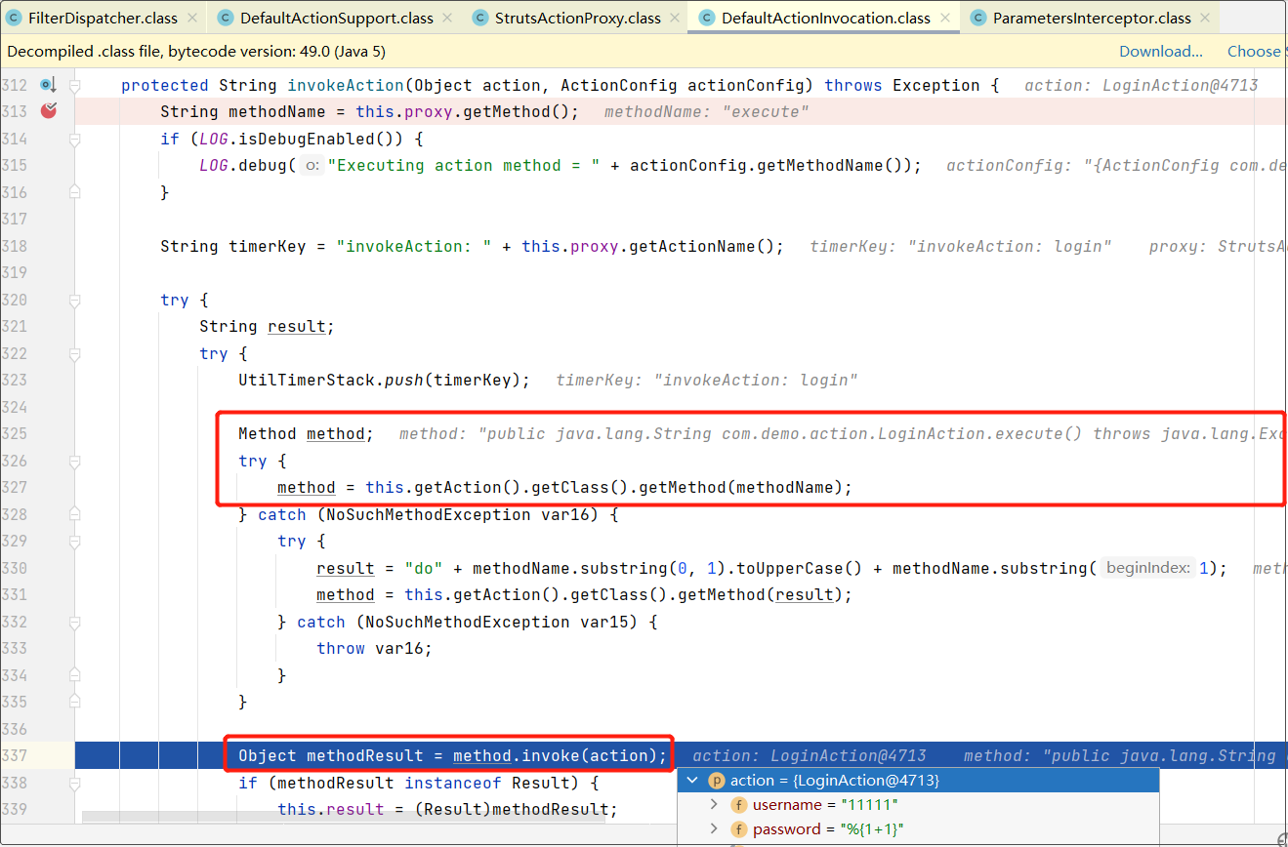Click the class icon on FilterDispatcher.class tab
Screen dimensions: 1288x847
click(x=14, y=18)
